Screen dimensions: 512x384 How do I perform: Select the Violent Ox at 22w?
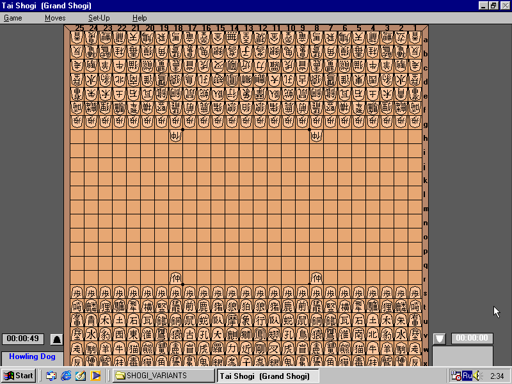point(120,349)
